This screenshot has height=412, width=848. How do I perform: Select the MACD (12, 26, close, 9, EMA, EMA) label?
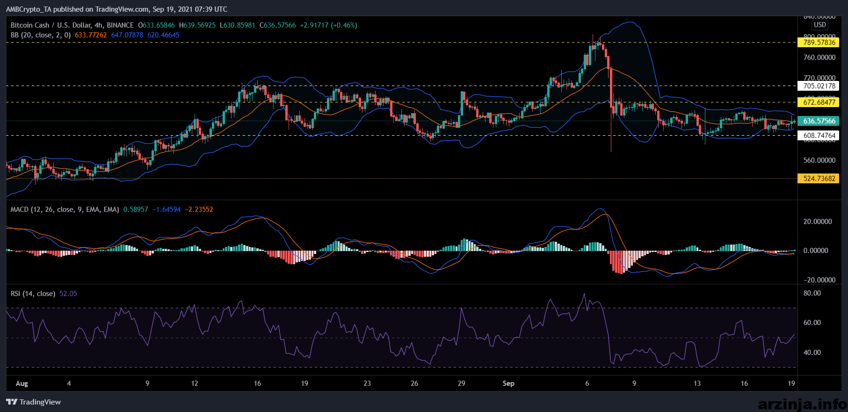tap(65, 210)
